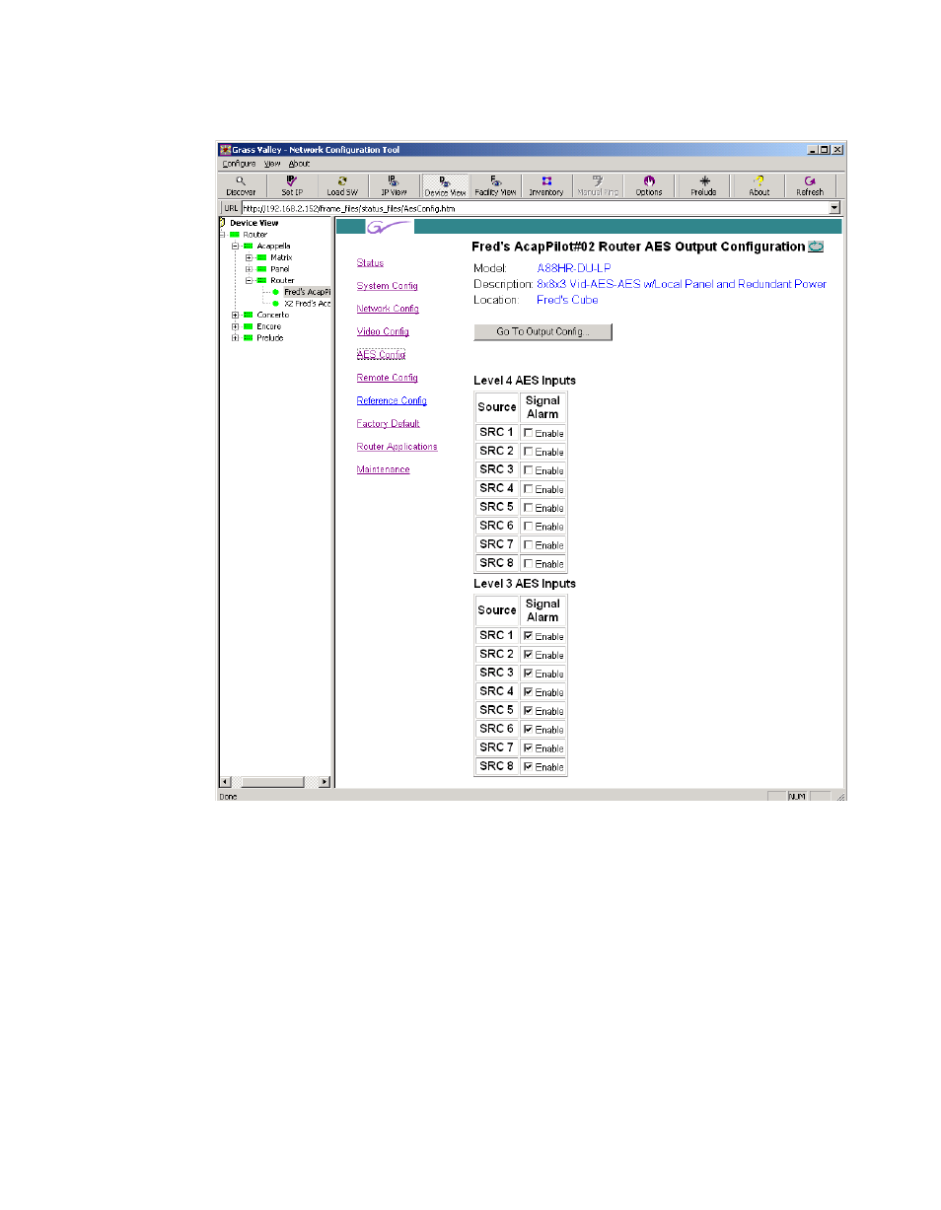
Task: Select the Concerto tree node
Action: point(272,315)
